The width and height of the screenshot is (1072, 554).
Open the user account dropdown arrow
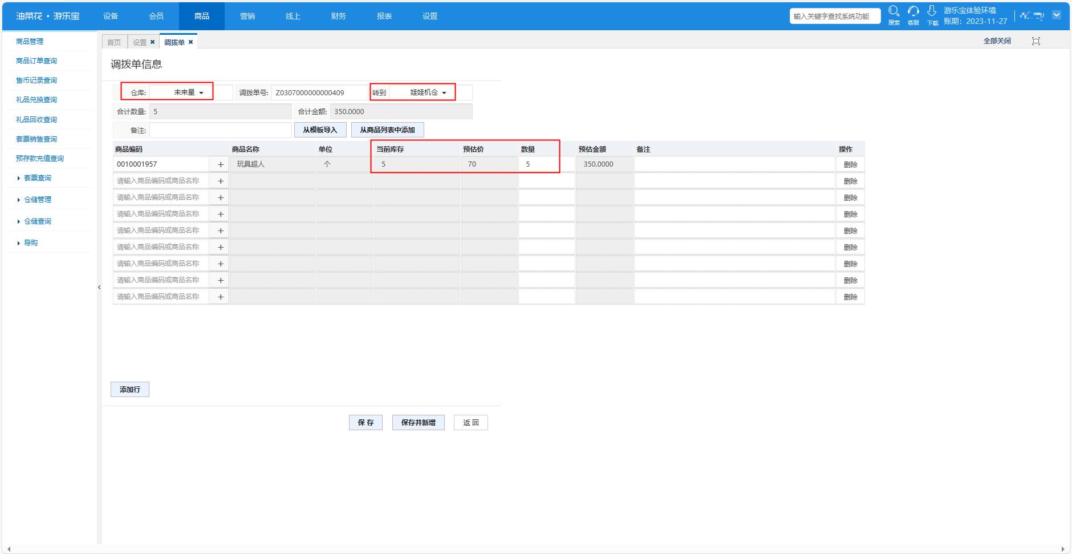pyautogui.click(x=1057, y=15)
